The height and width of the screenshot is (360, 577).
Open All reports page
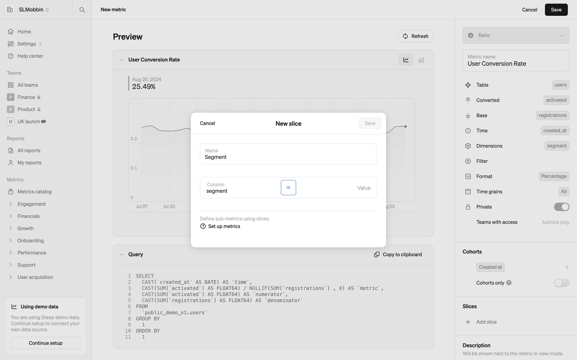pos(29,150)
